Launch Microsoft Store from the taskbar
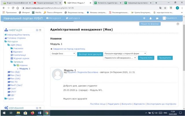Viewport: 185px width, 116px height. click(x=25, y=113)
